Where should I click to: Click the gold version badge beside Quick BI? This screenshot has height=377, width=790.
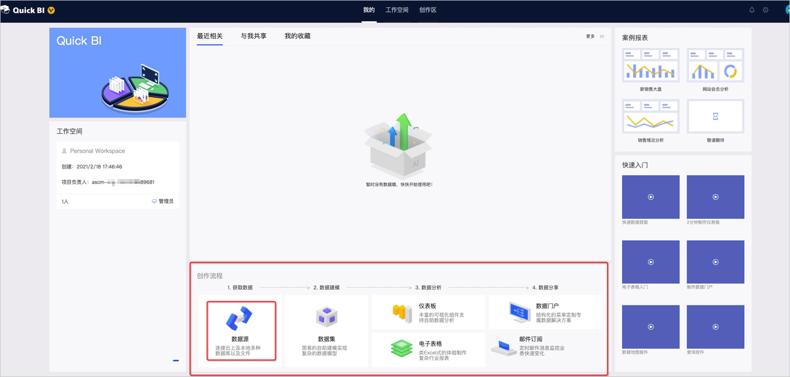(51, 10)
